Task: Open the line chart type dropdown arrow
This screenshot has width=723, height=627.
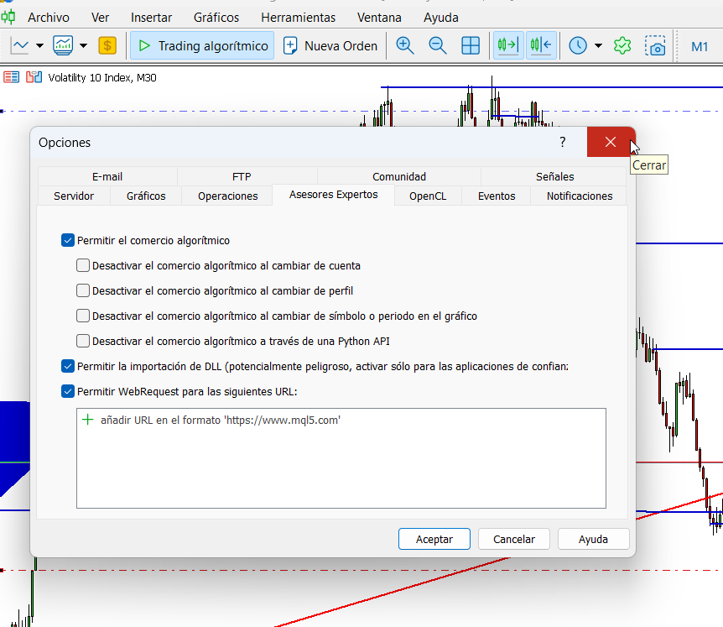Action: (39, 45)
